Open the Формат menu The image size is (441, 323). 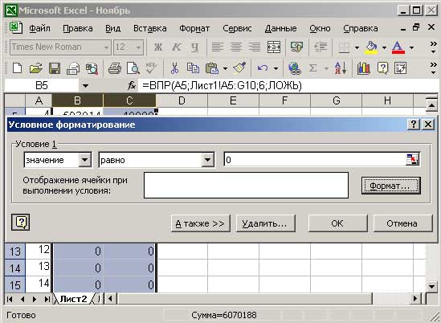[x=194, y=28]
